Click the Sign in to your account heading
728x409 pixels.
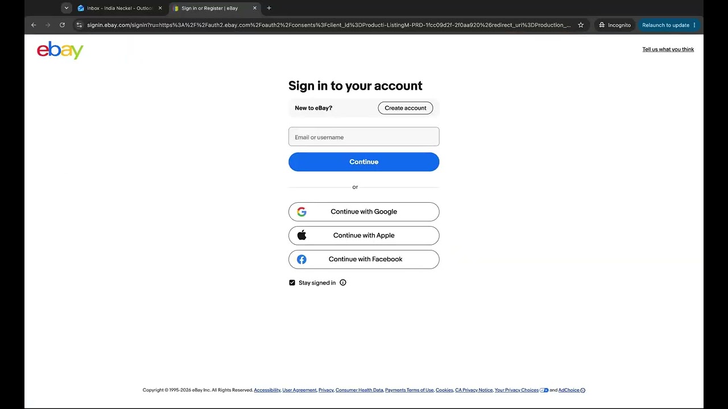(355, 86)
